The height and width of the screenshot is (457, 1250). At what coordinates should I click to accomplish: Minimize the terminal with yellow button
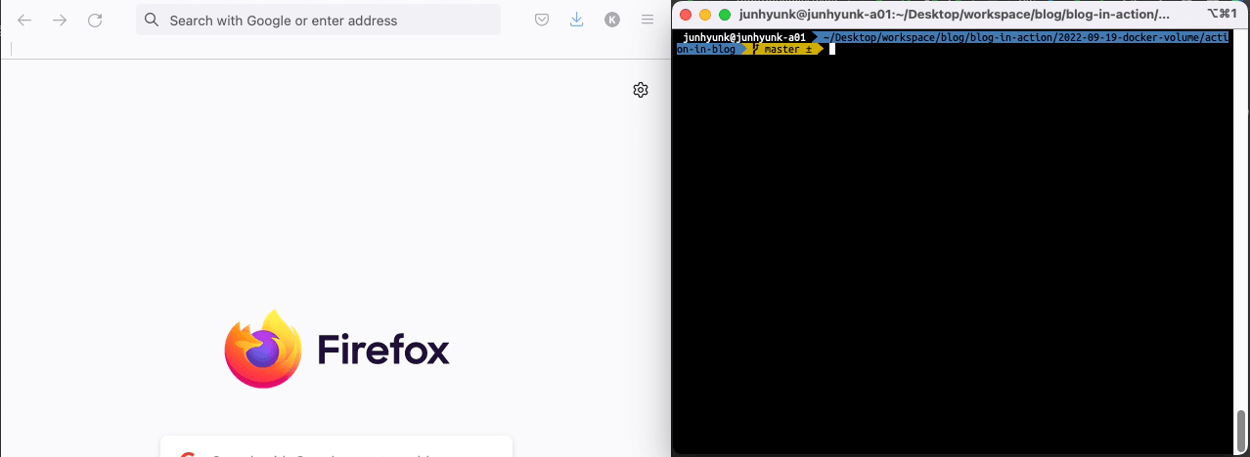coord(705,15)
